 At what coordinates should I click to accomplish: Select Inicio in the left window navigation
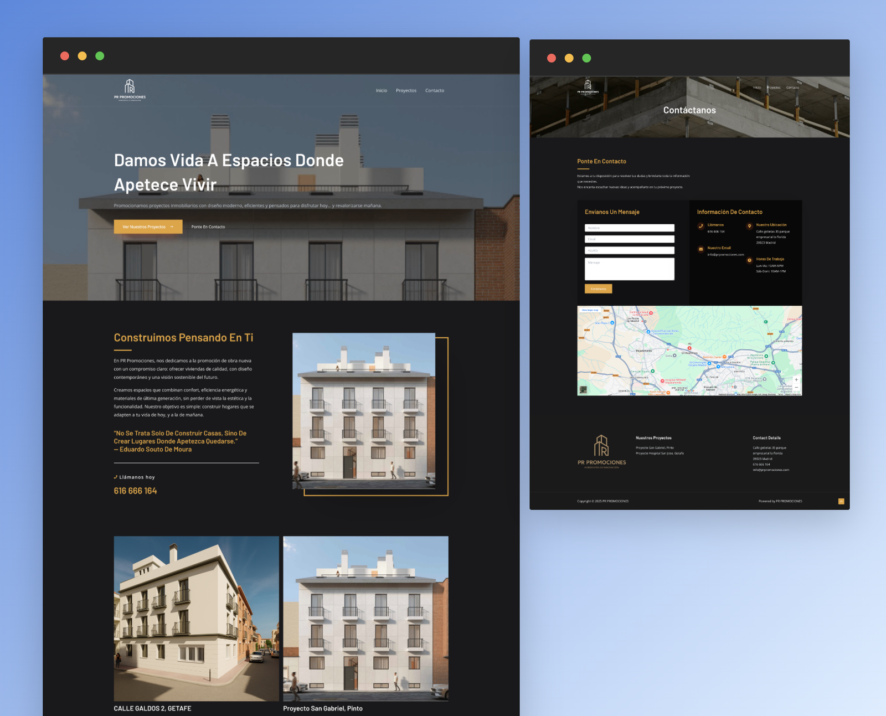[382, 91]
